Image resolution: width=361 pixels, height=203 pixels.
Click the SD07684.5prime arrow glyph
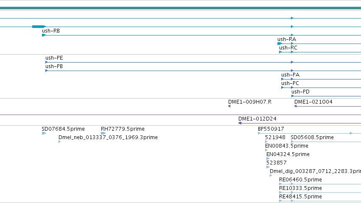coord(44,133)
